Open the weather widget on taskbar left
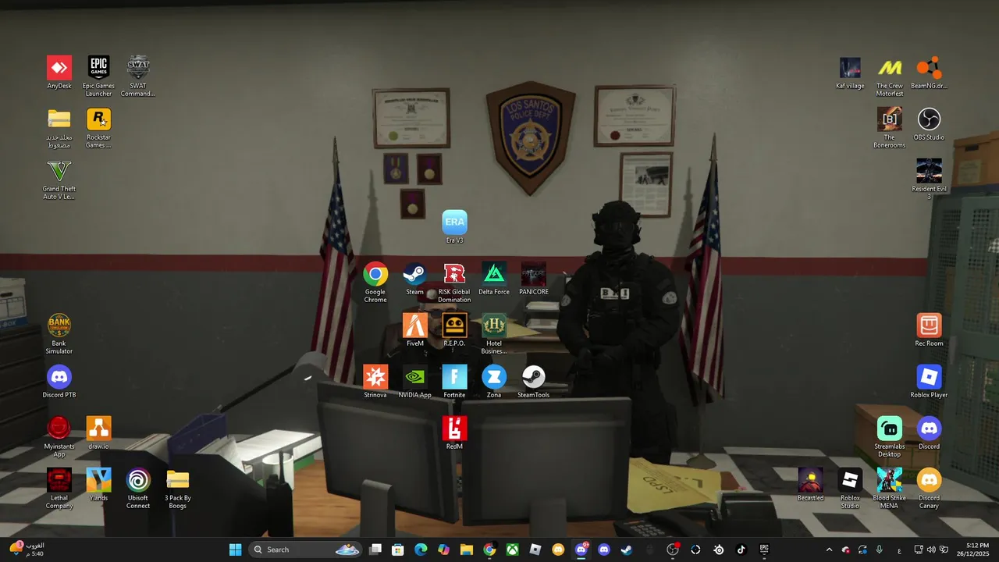The image size is (999, 562). tap(27, 550)
